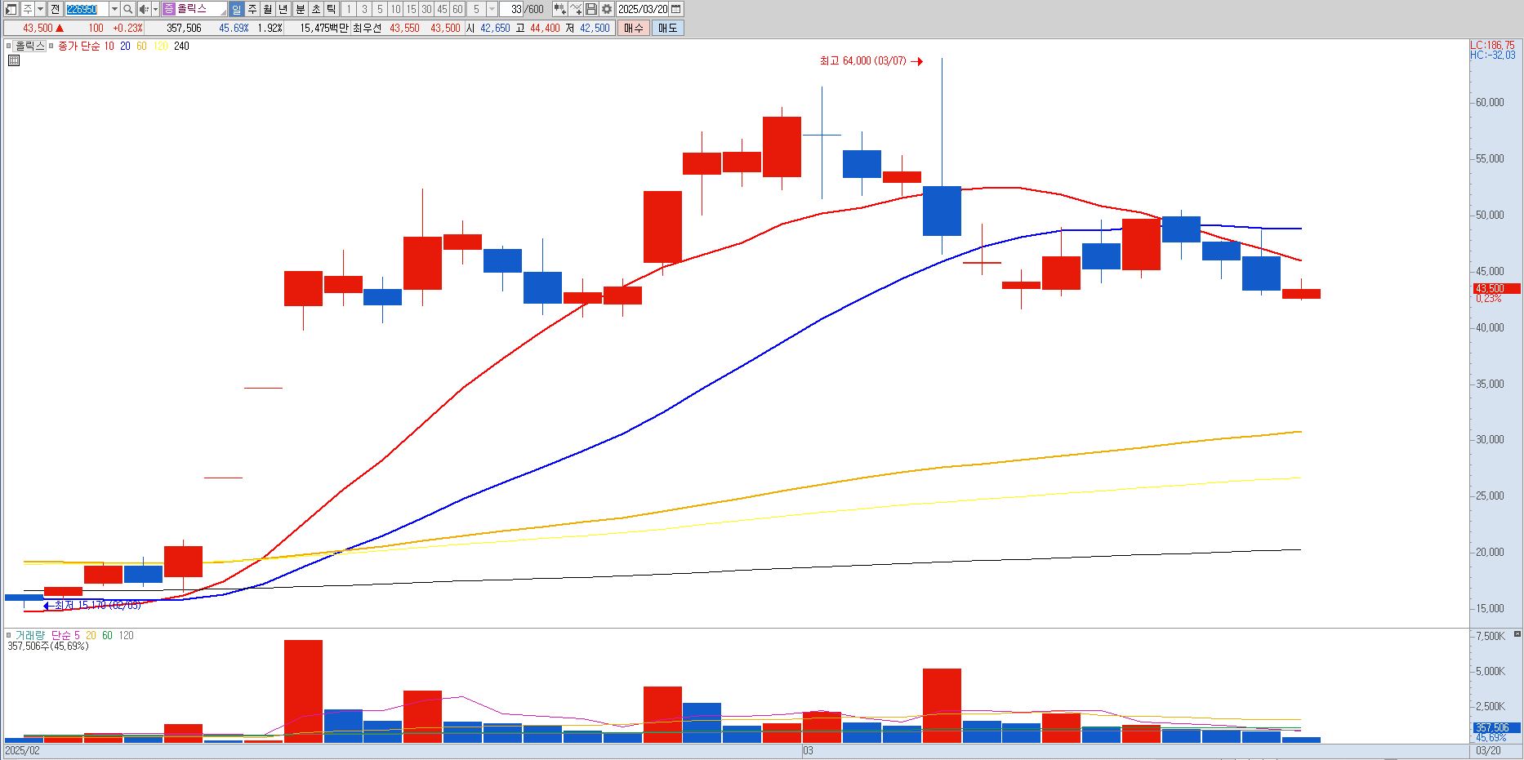Click the candlestick chart add indicator icon
This screenshot has height=760, width=1524.
(x=559, y=9)
